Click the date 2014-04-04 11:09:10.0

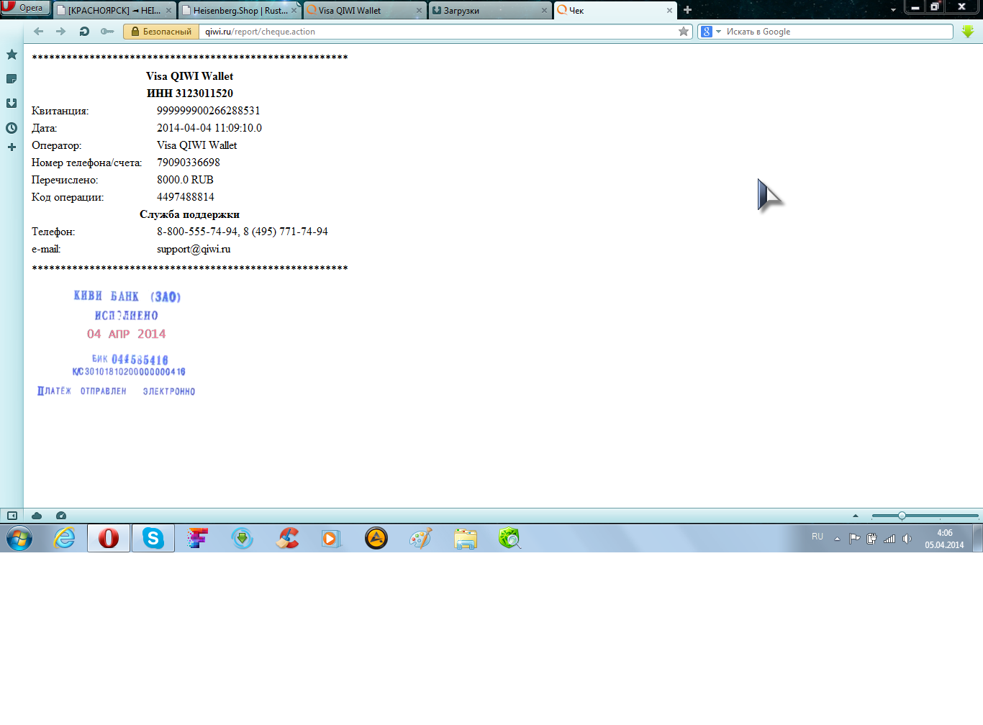(209, 128)
